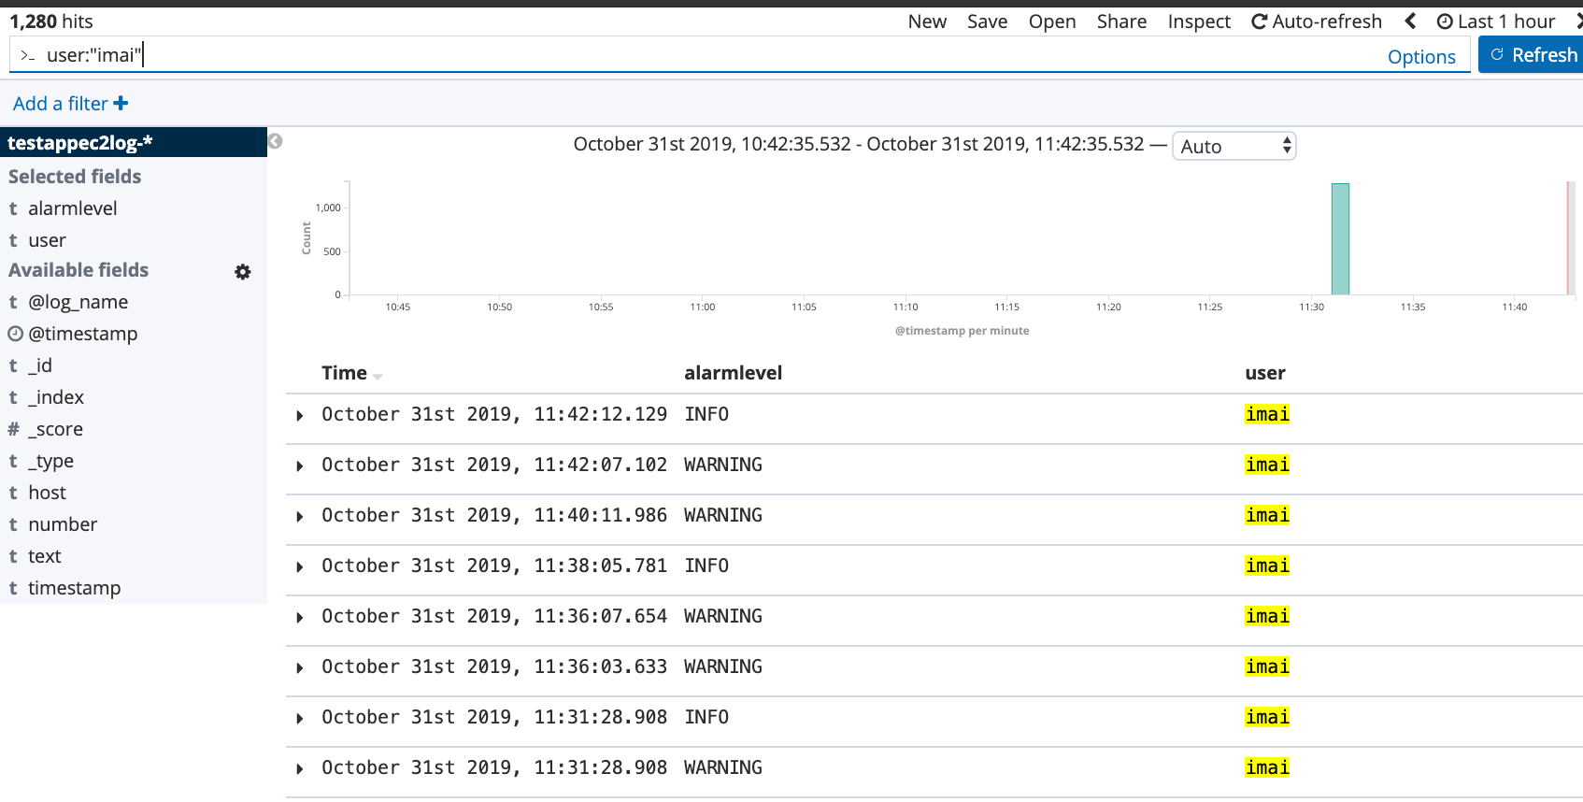Expand the 11:31:28.908 WARNING log row
Screen dimensions: 1583x802
300,768
